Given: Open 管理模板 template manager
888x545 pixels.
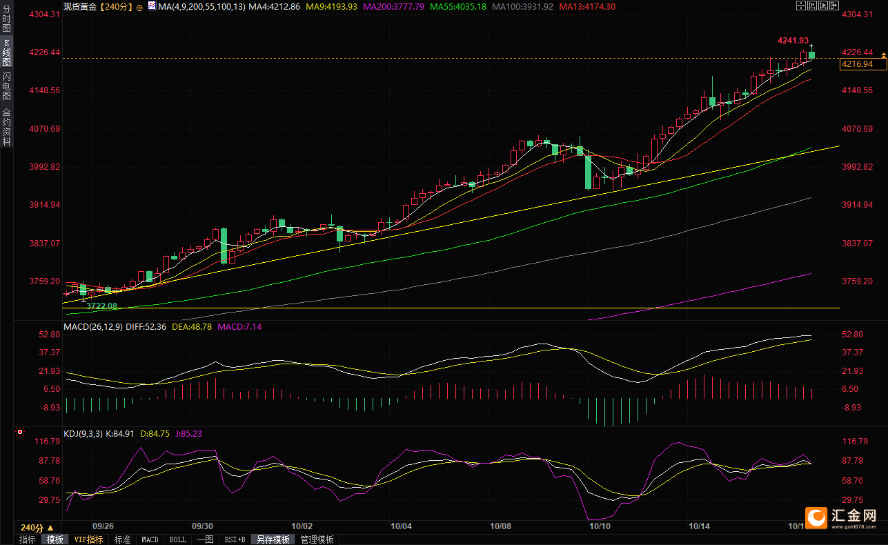Looking at the screenshot, I should 317,539.
